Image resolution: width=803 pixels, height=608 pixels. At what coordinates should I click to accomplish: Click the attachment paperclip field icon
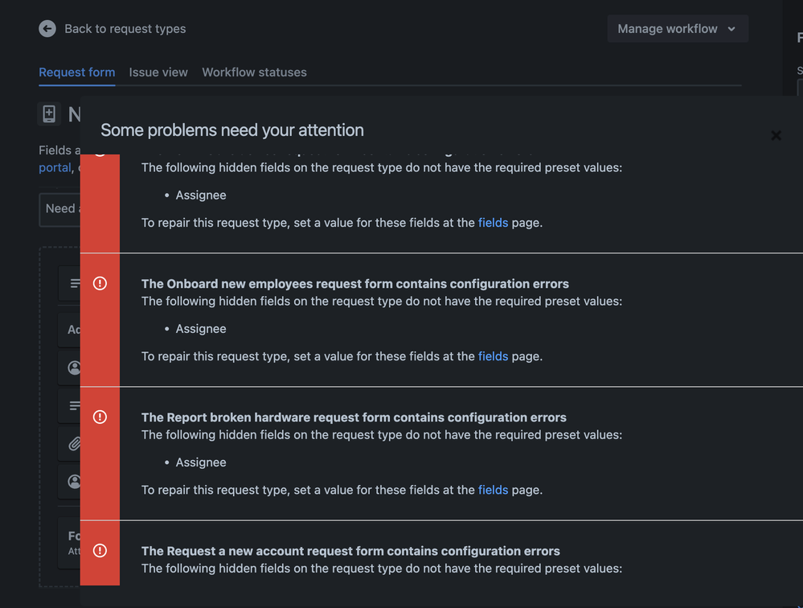coord(75,444)
